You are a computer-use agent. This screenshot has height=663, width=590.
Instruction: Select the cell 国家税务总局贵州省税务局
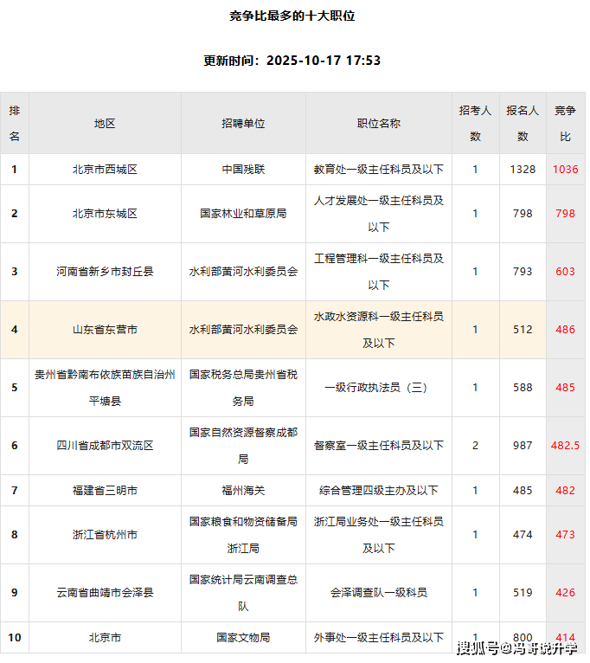(243, 387)
